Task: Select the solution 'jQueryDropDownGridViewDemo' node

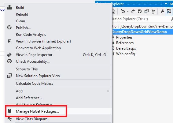Action: (x=142, y=26)
